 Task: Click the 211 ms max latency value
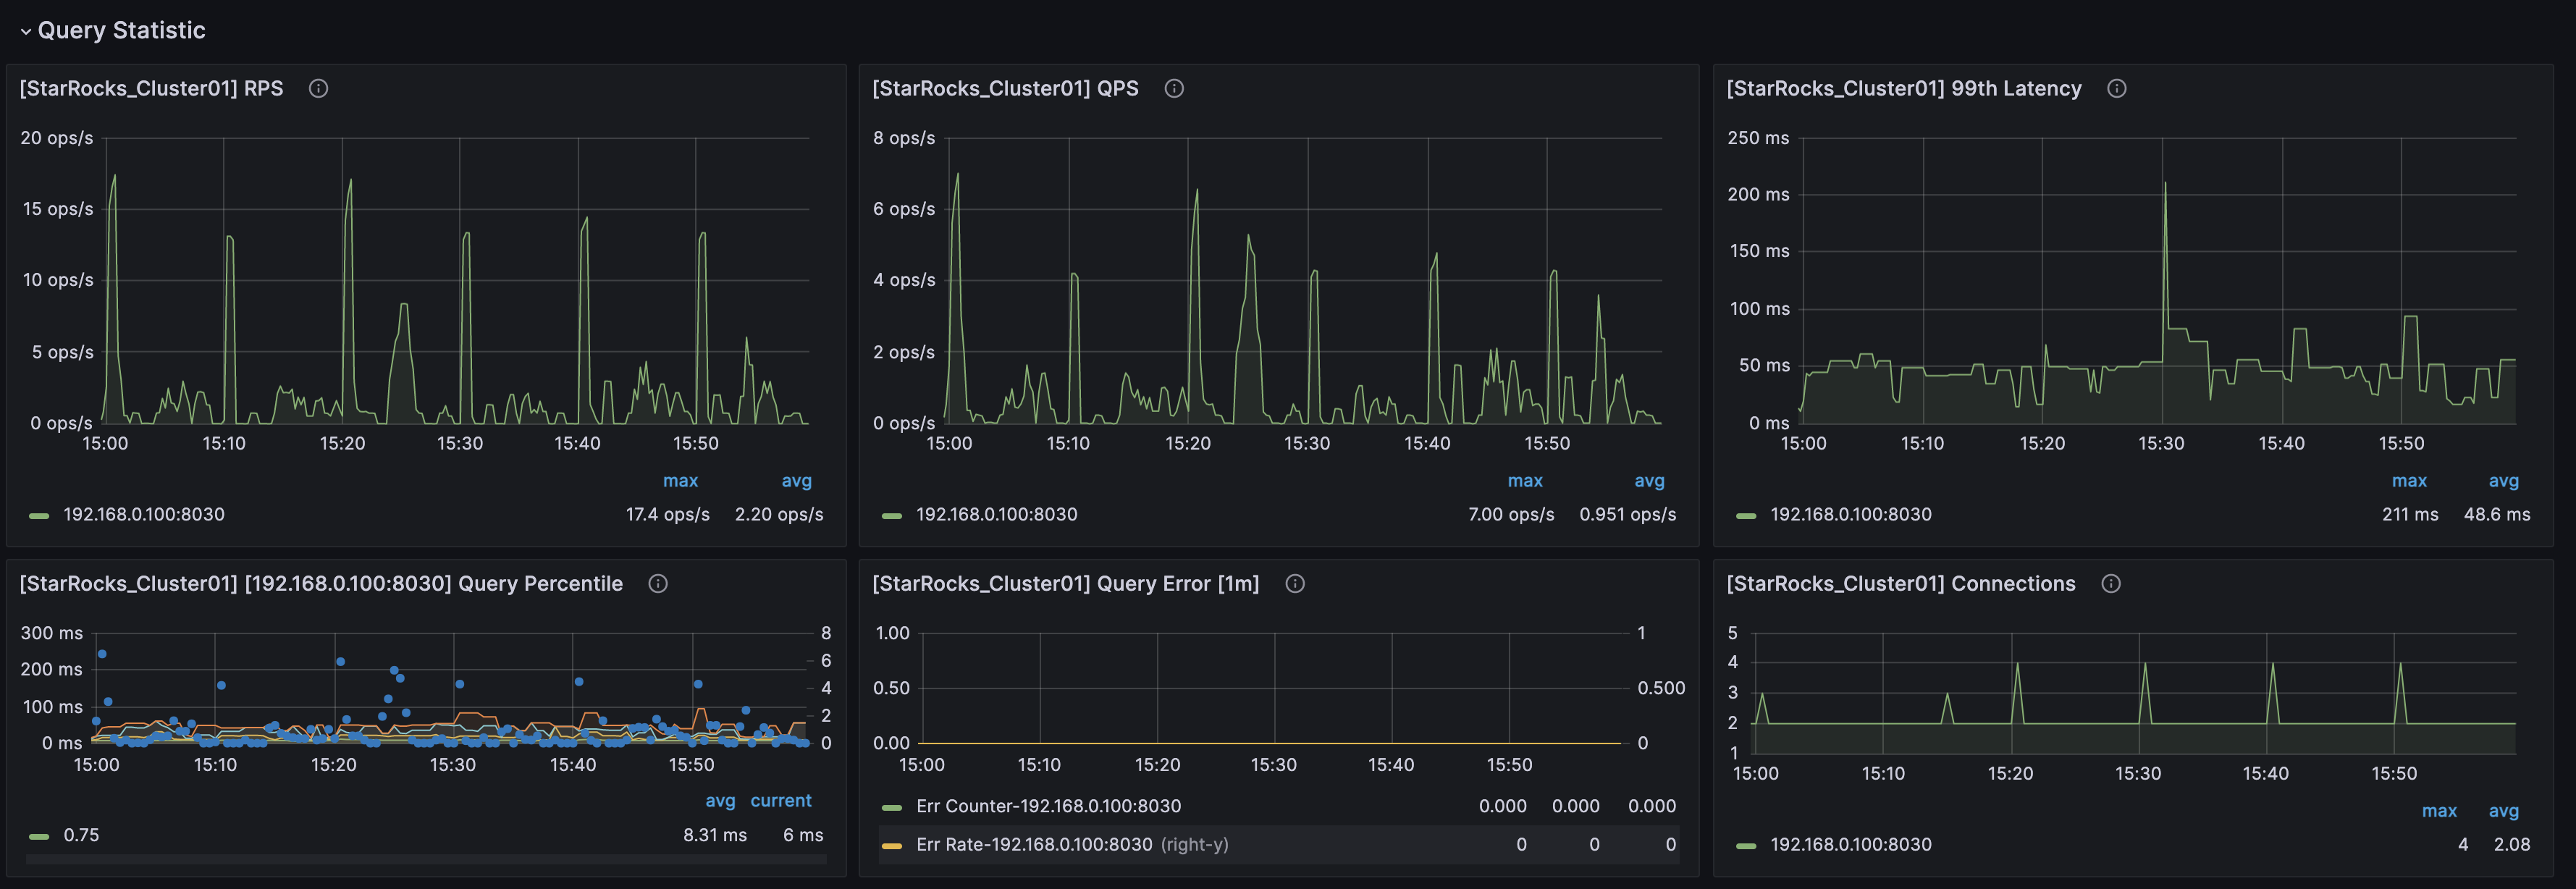click(x=2410, y=515)
